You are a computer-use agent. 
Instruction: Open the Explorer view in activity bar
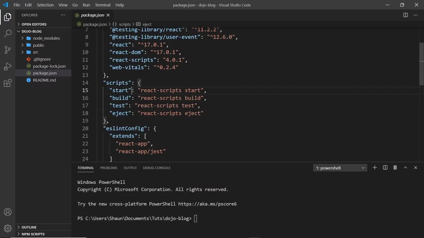click(8, 17)
